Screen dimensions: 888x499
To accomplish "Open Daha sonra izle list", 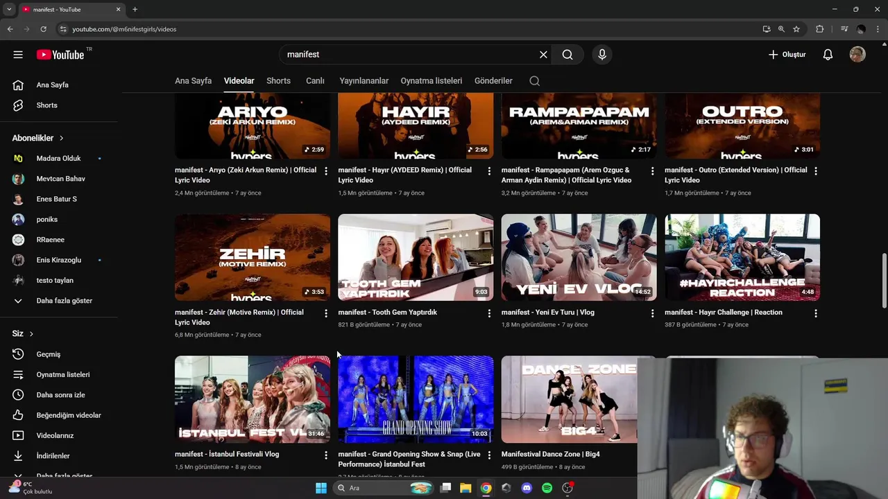I will 61,395.
